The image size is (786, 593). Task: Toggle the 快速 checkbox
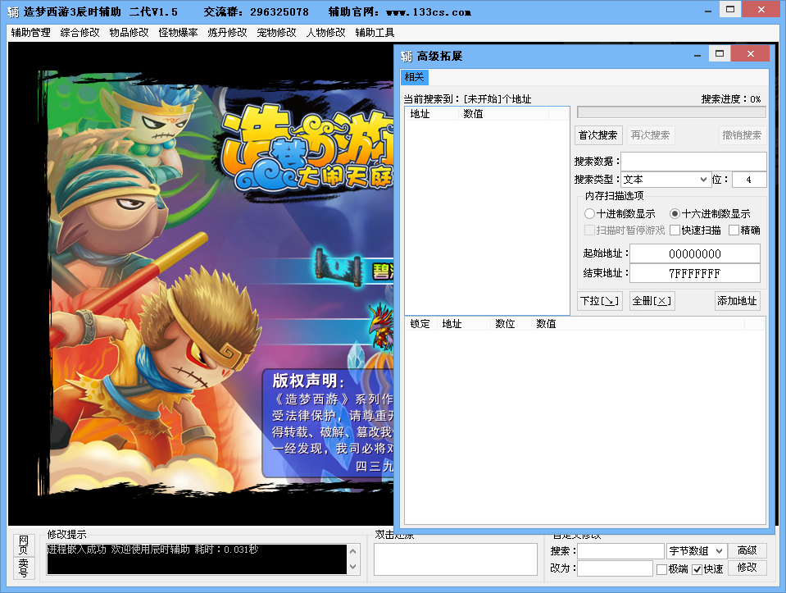point(707,569)
